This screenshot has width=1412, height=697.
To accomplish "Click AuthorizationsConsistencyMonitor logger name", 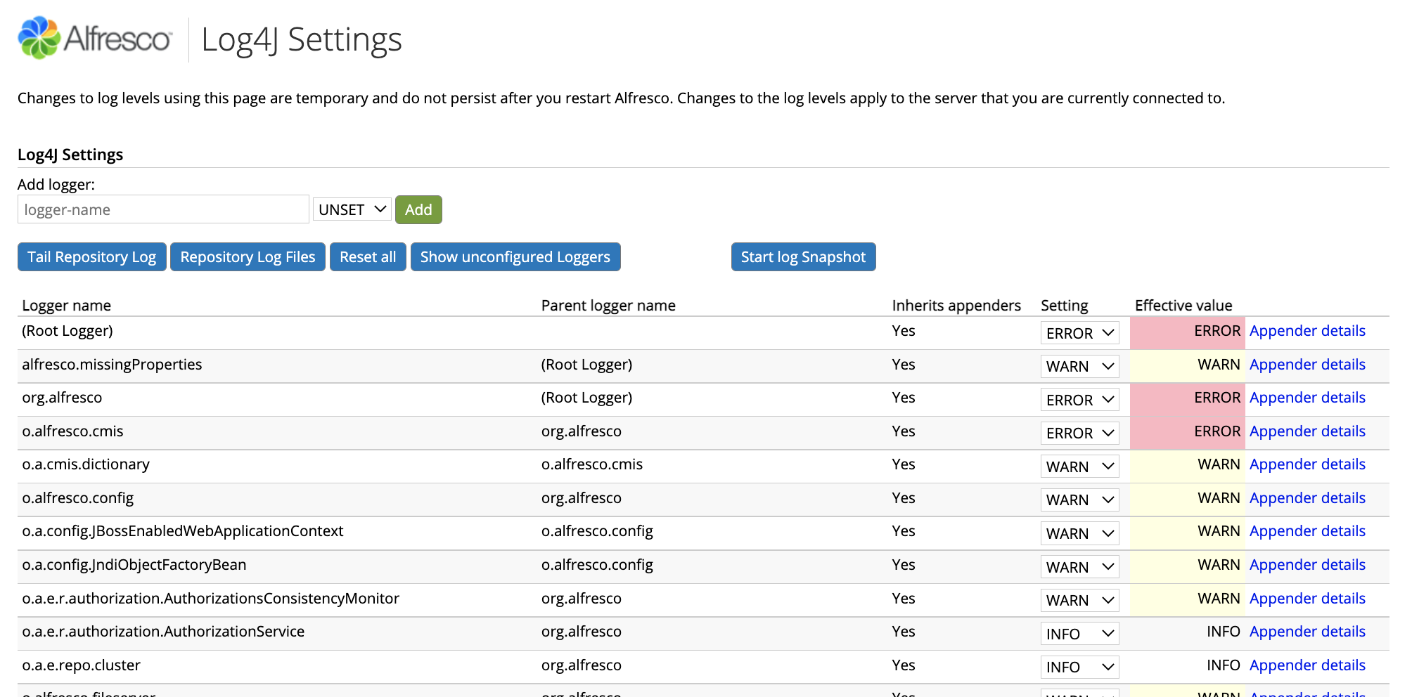I will tap(210, 599).
